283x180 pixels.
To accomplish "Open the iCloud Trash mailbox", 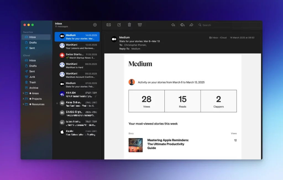I will coord(32,82).
